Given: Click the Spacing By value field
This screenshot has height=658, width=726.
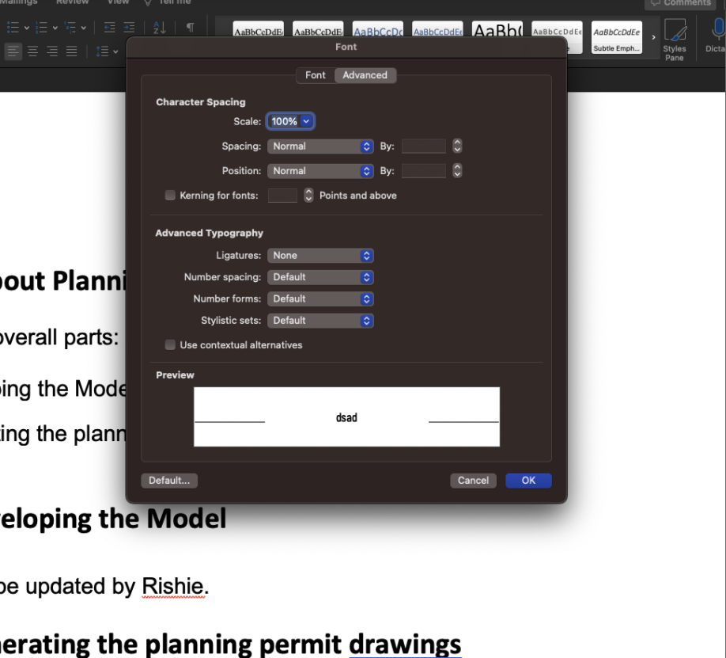Looking at the screenshot, I should [424, 146].
